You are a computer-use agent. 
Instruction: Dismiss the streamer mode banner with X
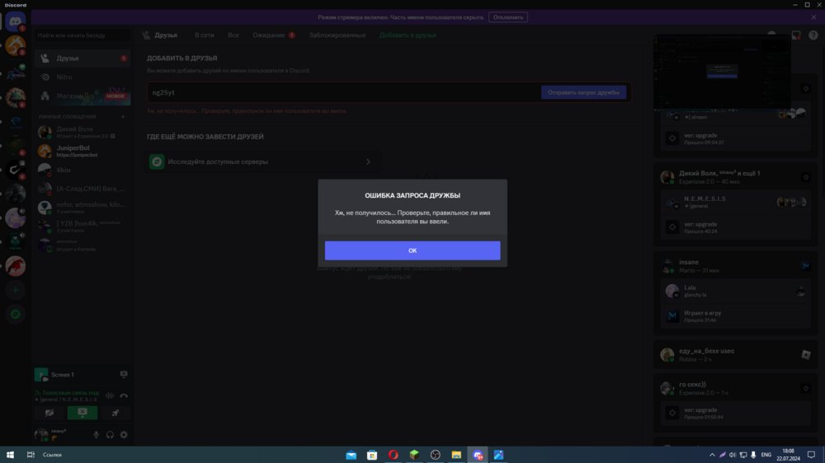tap(813, 17)
